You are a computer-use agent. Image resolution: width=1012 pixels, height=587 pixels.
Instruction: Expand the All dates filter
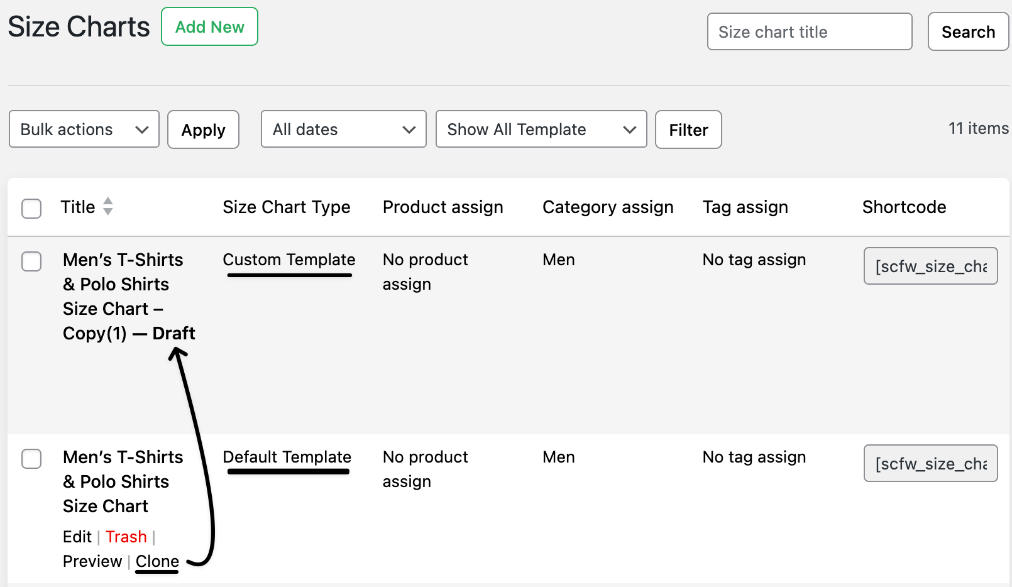tap(343, 129)
